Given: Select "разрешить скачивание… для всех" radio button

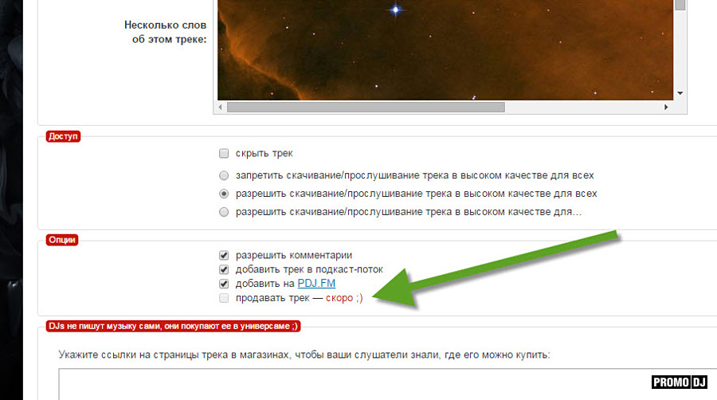Looking at the screenshot, I should tap(224, 194).
